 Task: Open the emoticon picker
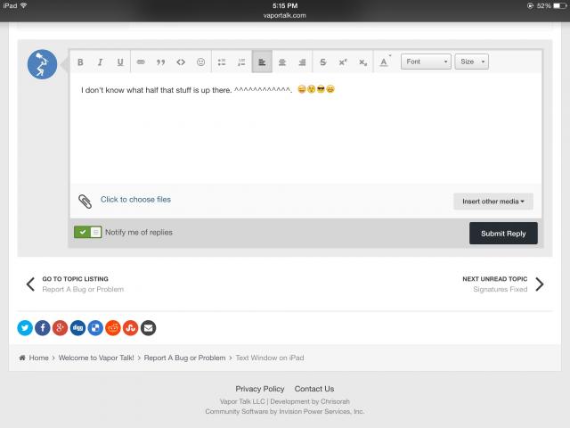tap(200, 62)
